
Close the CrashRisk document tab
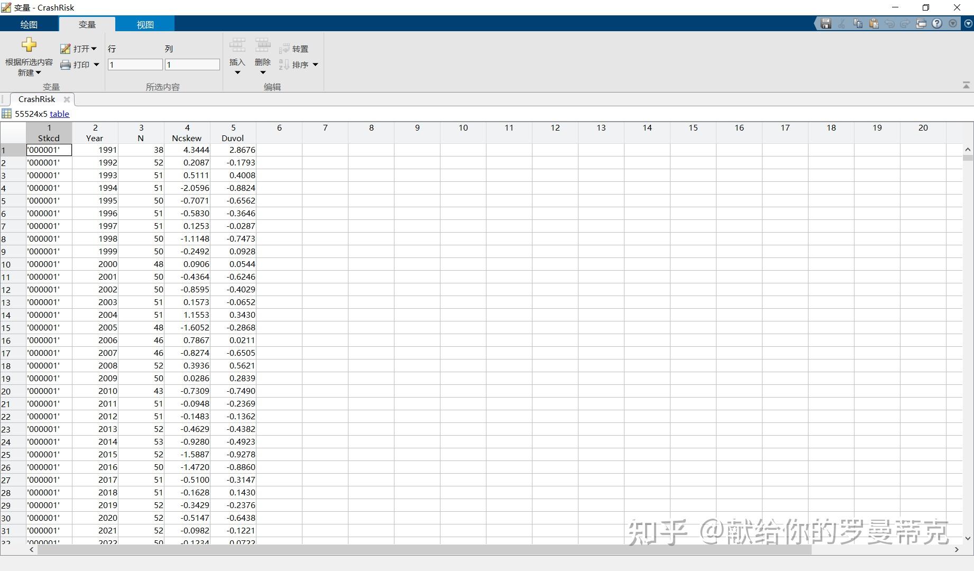pyautogui.click(x=67, y=99)
